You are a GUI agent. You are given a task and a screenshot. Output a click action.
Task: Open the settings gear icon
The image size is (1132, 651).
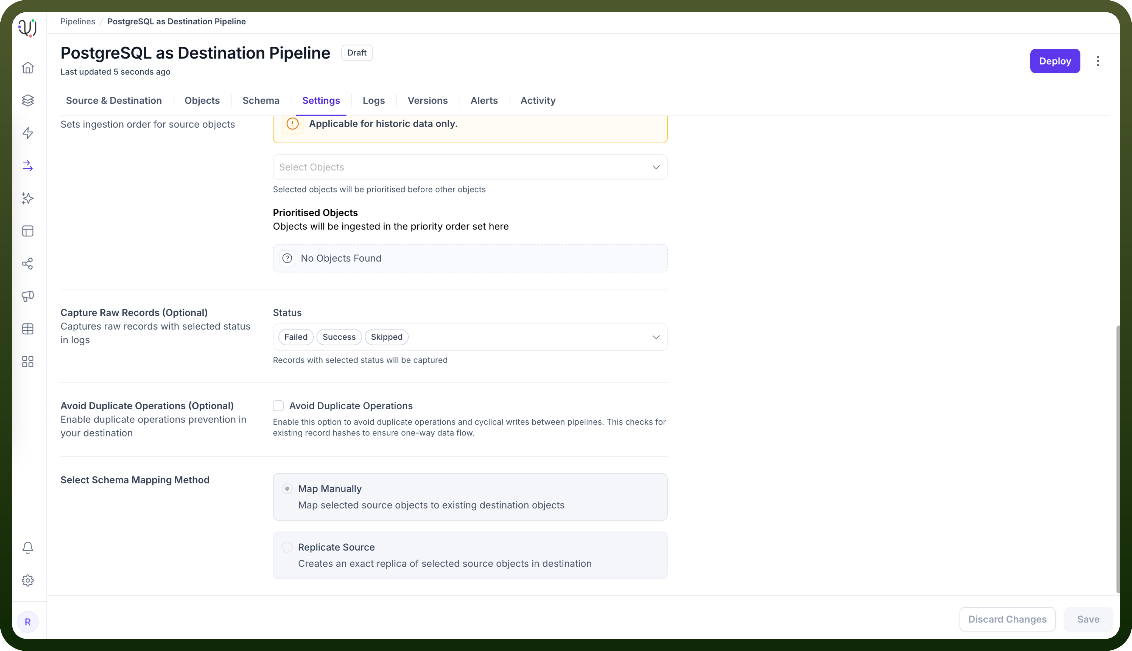[28, 580]
